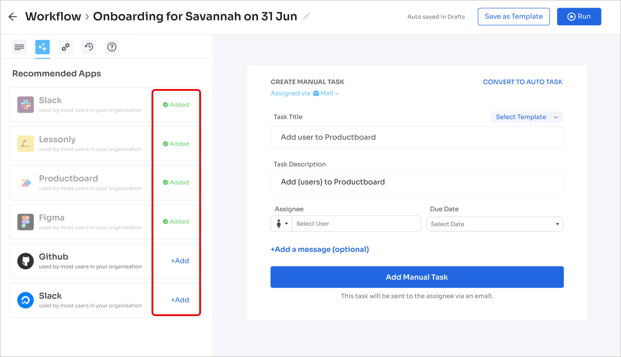The width and height of the screenshot is (621, 357).
Task: Add the Github app to workflow
Action: coord(180,261)
